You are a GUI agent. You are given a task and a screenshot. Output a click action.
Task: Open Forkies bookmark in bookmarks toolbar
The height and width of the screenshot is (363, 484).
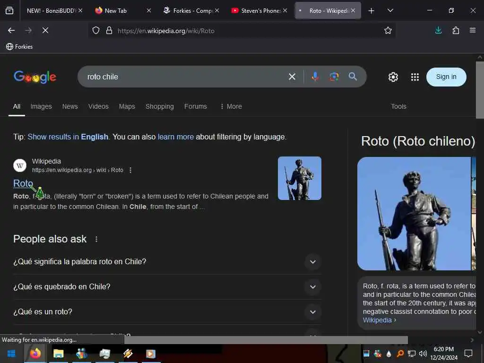(x=19, y=47)
